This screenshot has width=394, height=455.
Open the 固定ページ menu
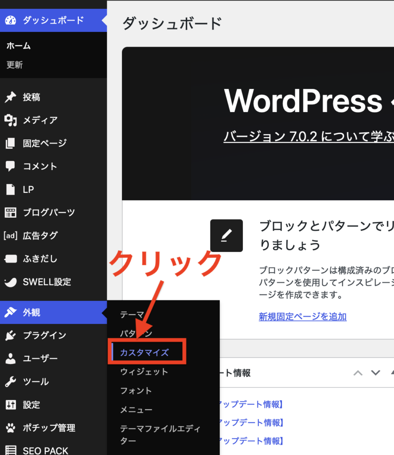click(x=53, y=143)
